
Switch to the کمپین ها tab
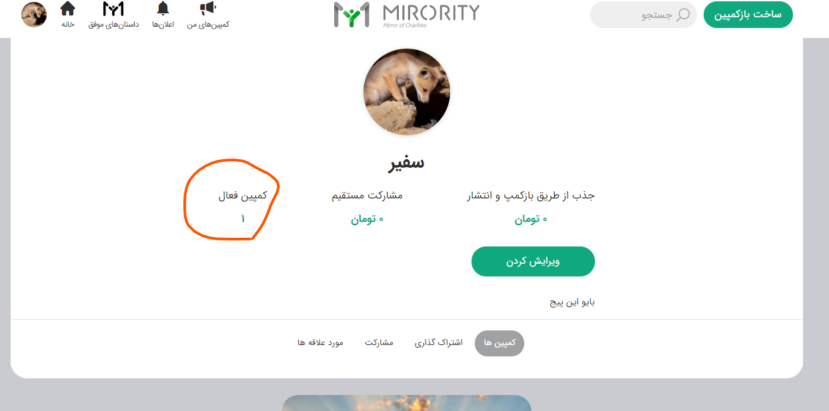click(500, 343)
